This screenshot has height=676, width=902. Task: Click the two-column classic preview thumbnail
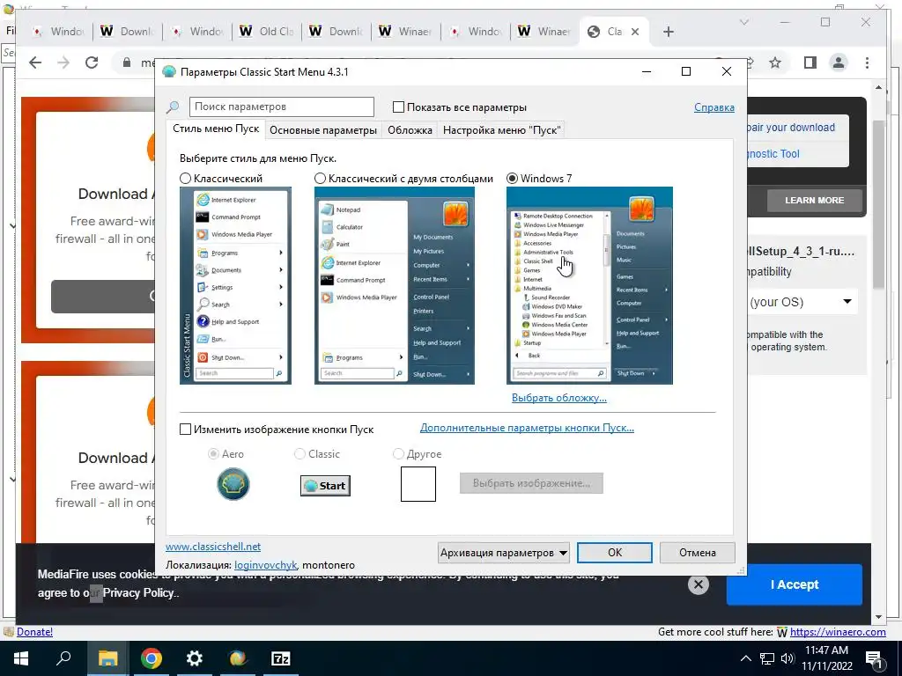[x=395, y=286]
